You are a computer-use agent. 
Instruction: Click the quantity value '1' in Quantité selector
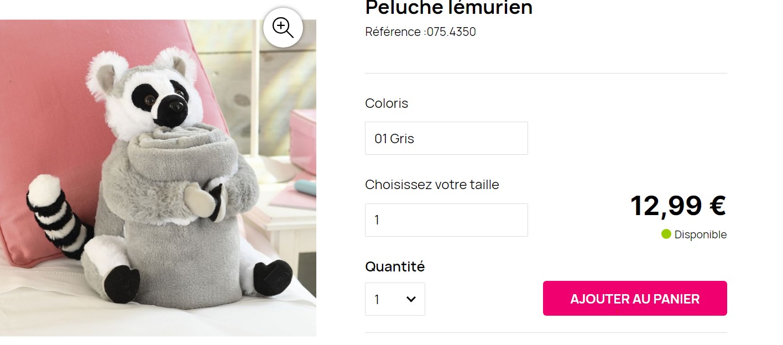pos(377,300)
